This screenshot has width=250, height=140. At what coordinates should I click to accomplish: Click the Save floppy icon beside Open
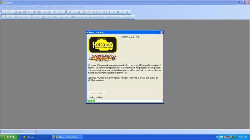tap(15, 12)
